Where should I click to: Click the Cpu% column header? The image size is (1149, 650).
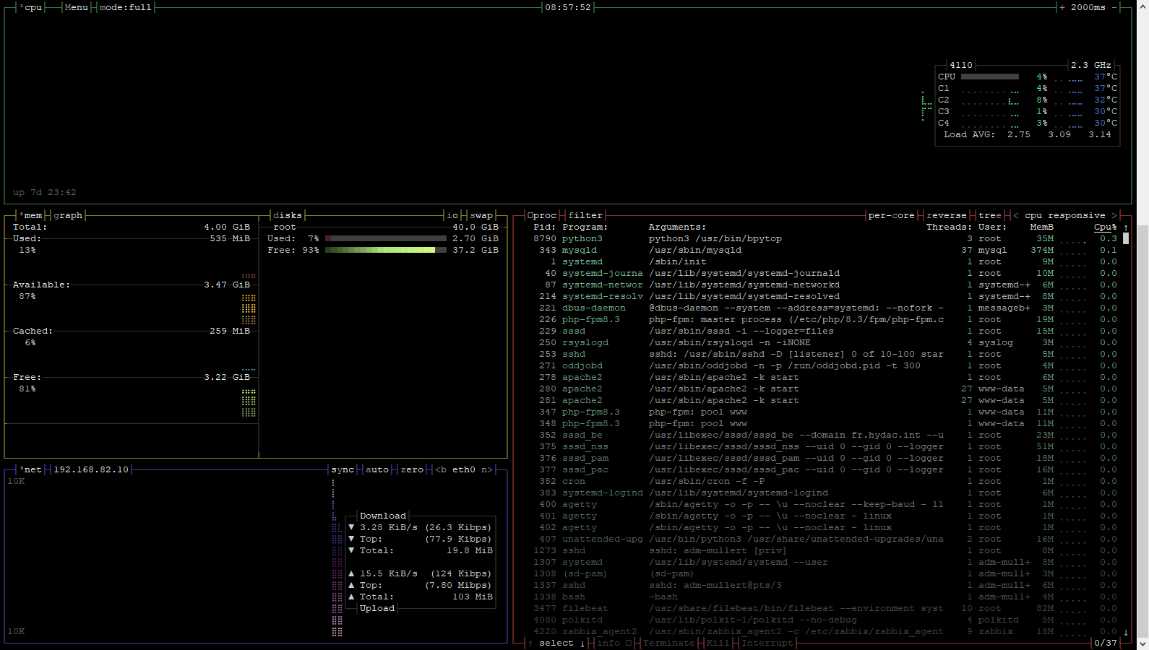coord(1106,227)
